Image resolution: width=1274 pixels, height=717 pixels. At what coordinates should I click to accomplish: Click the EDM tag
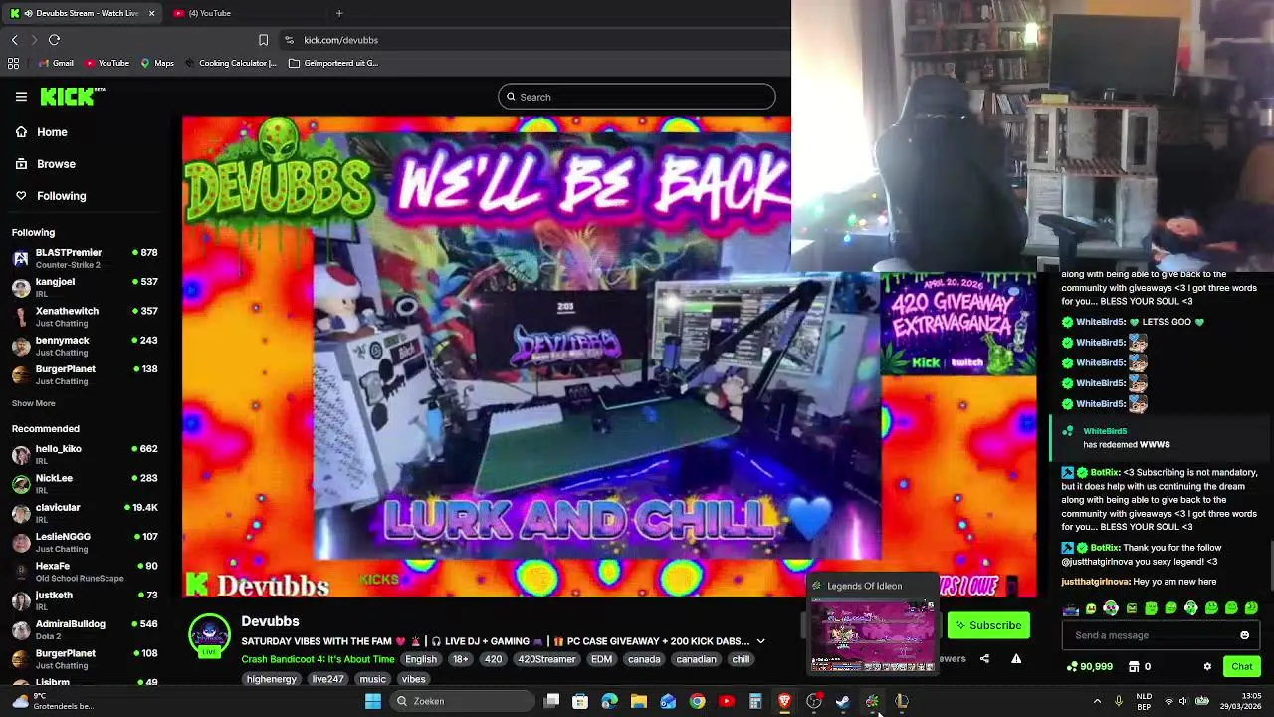(601, 659)
